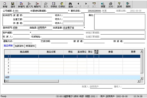Load a template with the 引模板 icon
The width and height of the screenshot is (147, 98).
coord(62,5)
